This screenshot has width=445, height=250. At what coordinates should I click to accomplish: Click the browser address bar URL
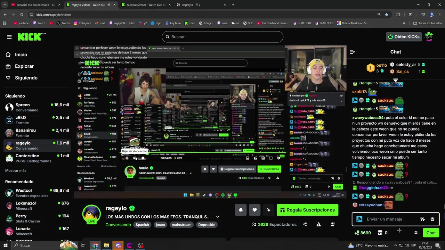(x=54, y=15)
